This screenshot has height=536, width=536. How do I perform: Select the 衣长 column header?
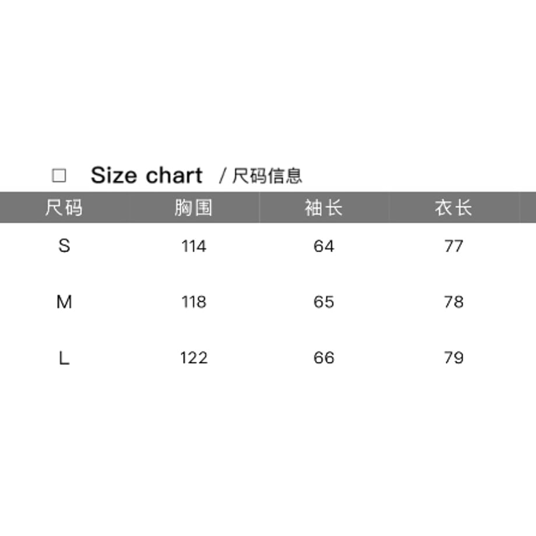tap(453, 207)
